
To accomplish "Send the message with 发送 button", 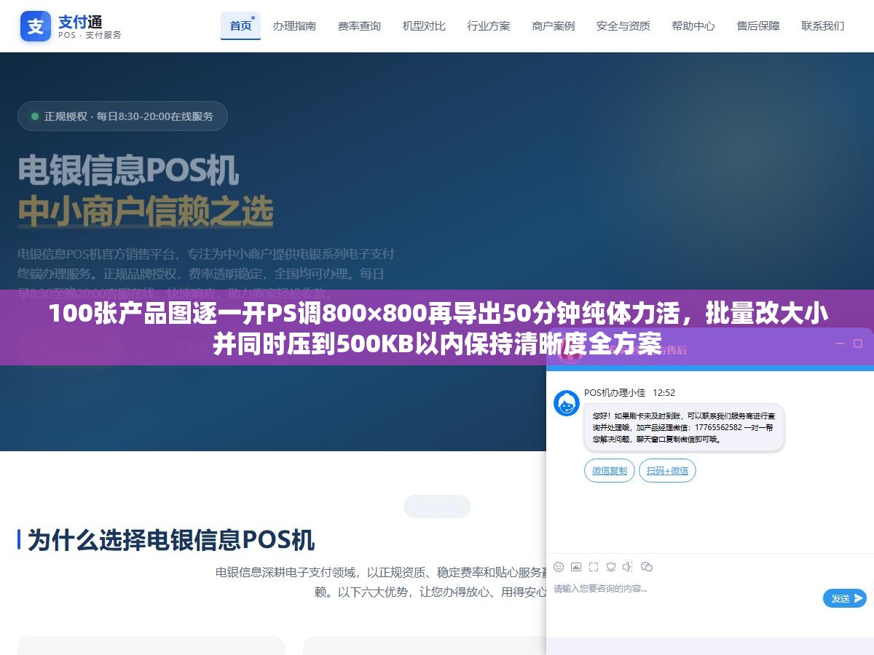I will 845,598.
